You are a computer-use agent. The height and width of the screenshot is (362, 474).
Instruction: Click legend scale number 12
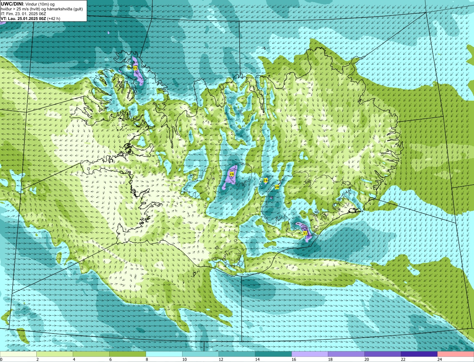pyautogui.click(x=220, y=359)
